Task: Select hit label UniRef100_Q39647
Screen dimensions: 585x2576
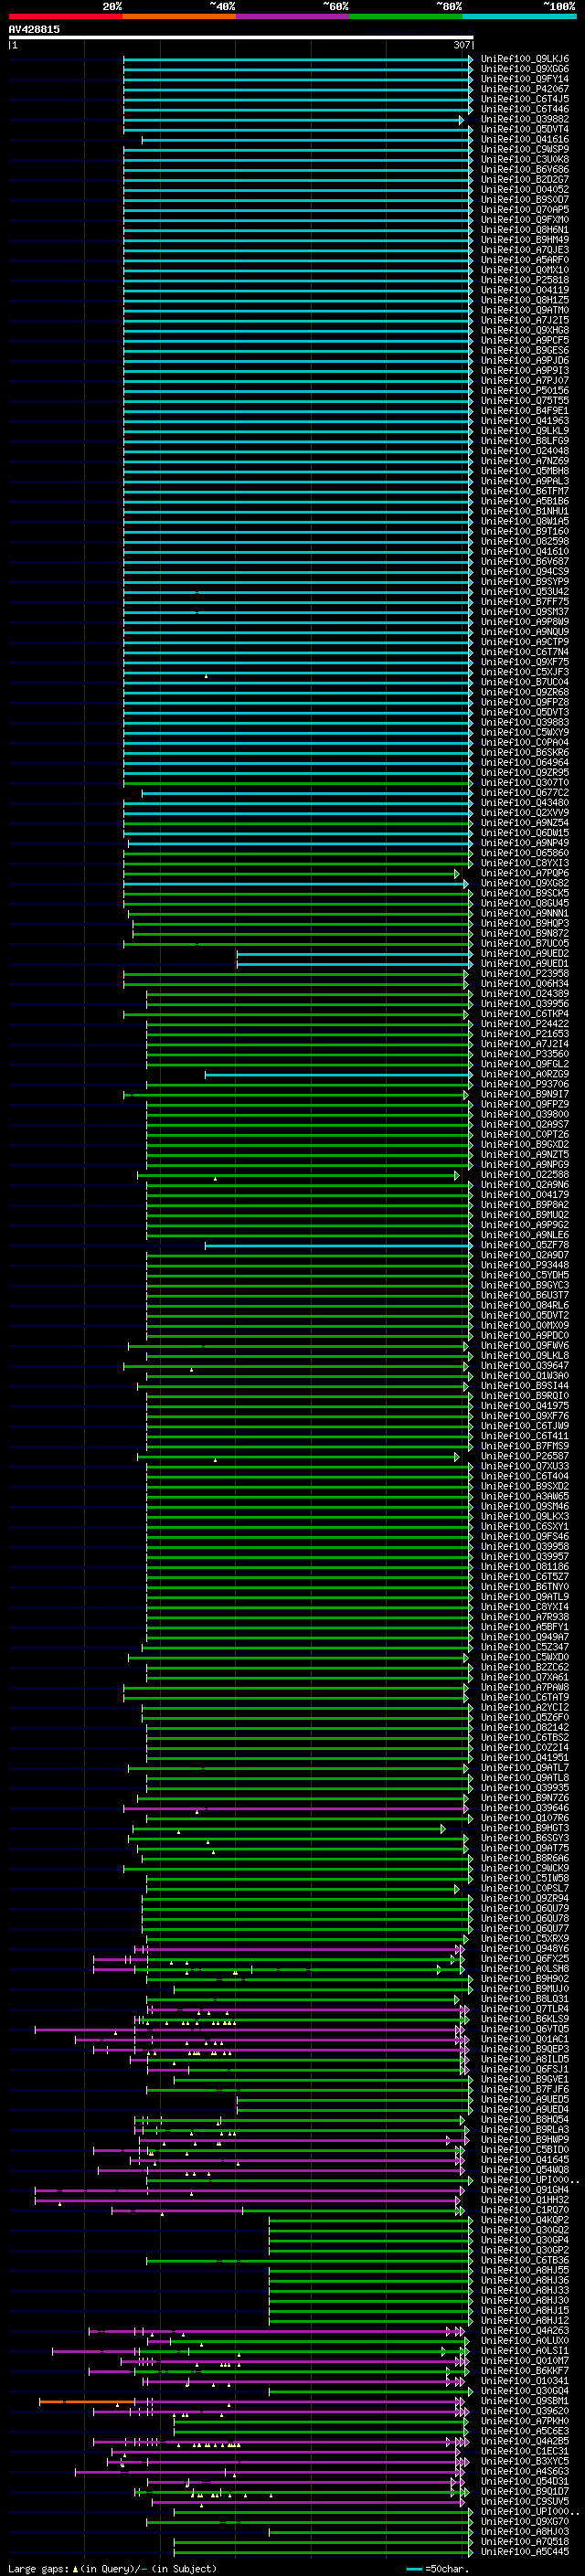Action: click(x=524, y=1366)
